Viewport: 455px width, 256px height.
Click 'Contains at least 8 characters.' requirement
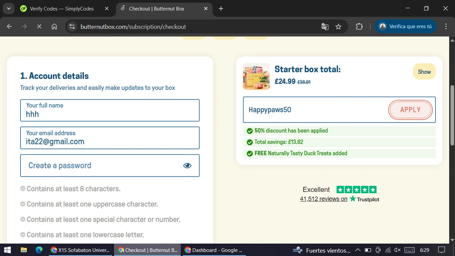(73, 189)
